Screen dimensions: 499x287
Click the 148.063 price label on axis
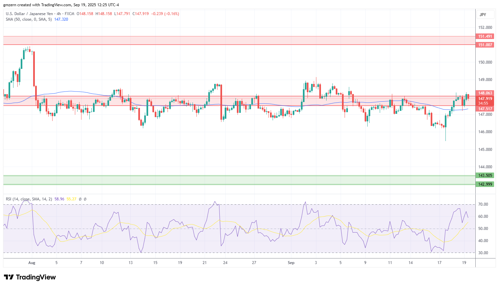[x=485, y=93]
